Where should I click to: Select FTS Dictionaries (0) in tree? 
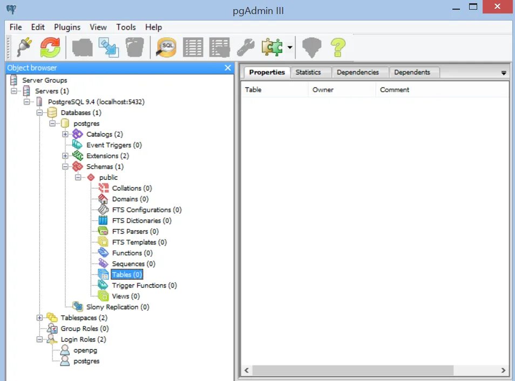pos(141,221)
